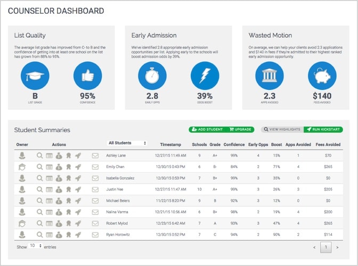This screenshot has width=358, height=266.
Task: Open the list card icon for Emily Chan
Action: click(x=49, y=167)
